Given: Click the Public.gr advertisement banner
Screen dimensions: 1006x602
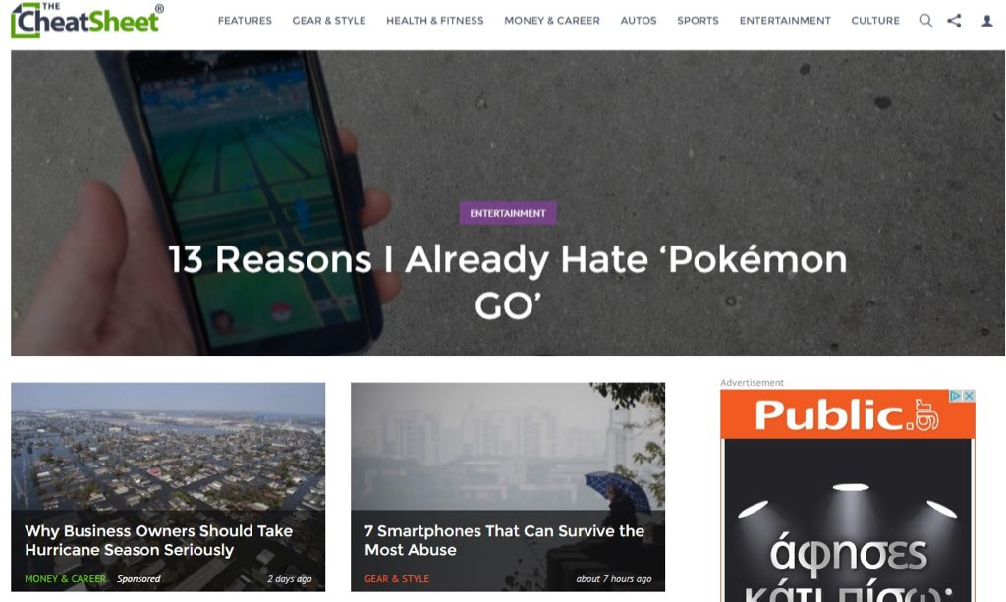Looking at the screenshot, I should click(x=848, y=496).
